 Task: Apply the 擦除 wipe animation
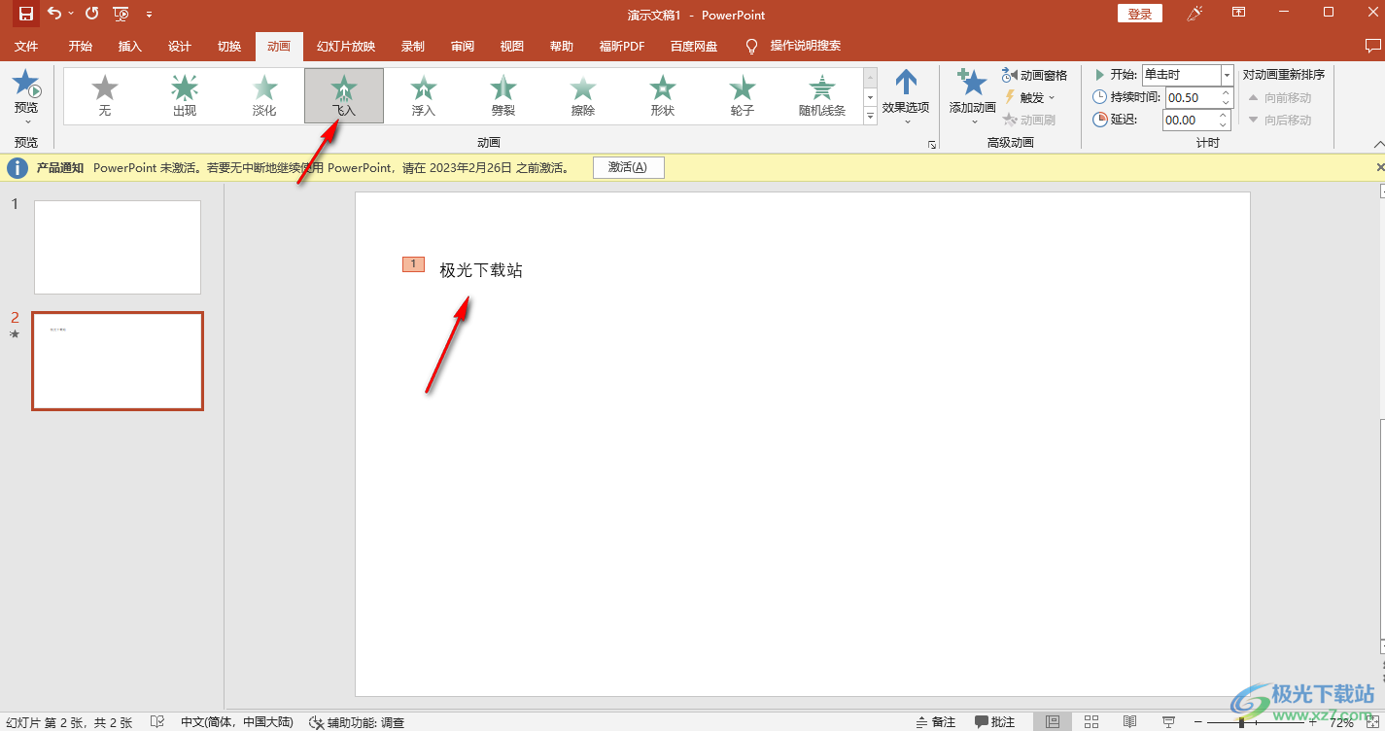coord(583,96)
